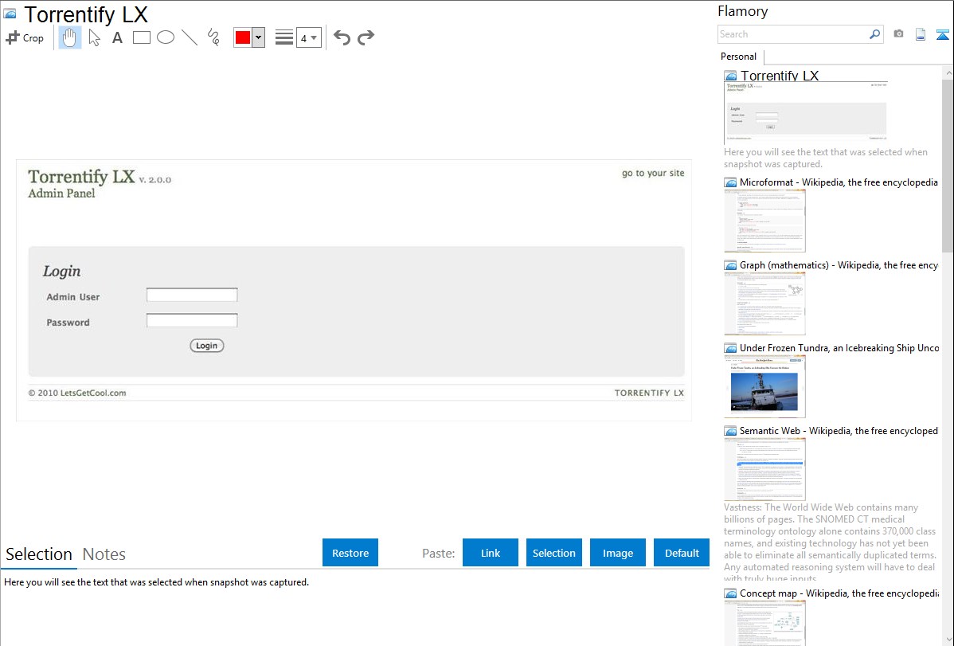Screen dimensions: 954x646
Task: Click the Flamory search field
Action: click(x=793, y=34)
